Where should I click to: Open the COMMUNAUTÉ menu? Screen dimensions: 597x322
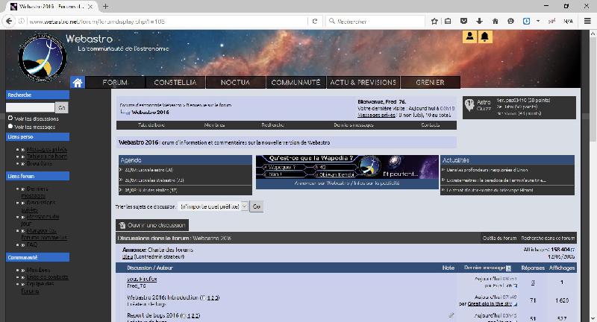[296, 83]
